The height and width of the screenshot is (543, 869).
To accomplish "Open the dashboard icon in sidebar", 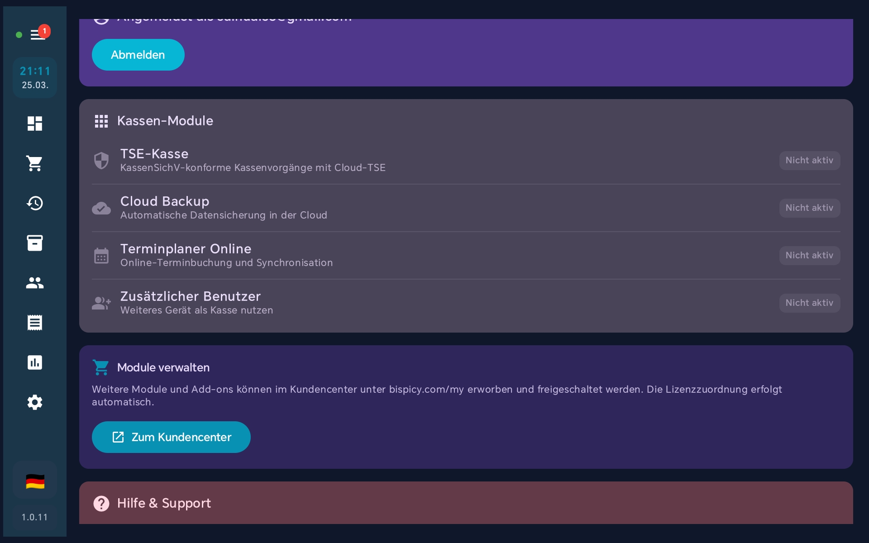I will 35,124.
